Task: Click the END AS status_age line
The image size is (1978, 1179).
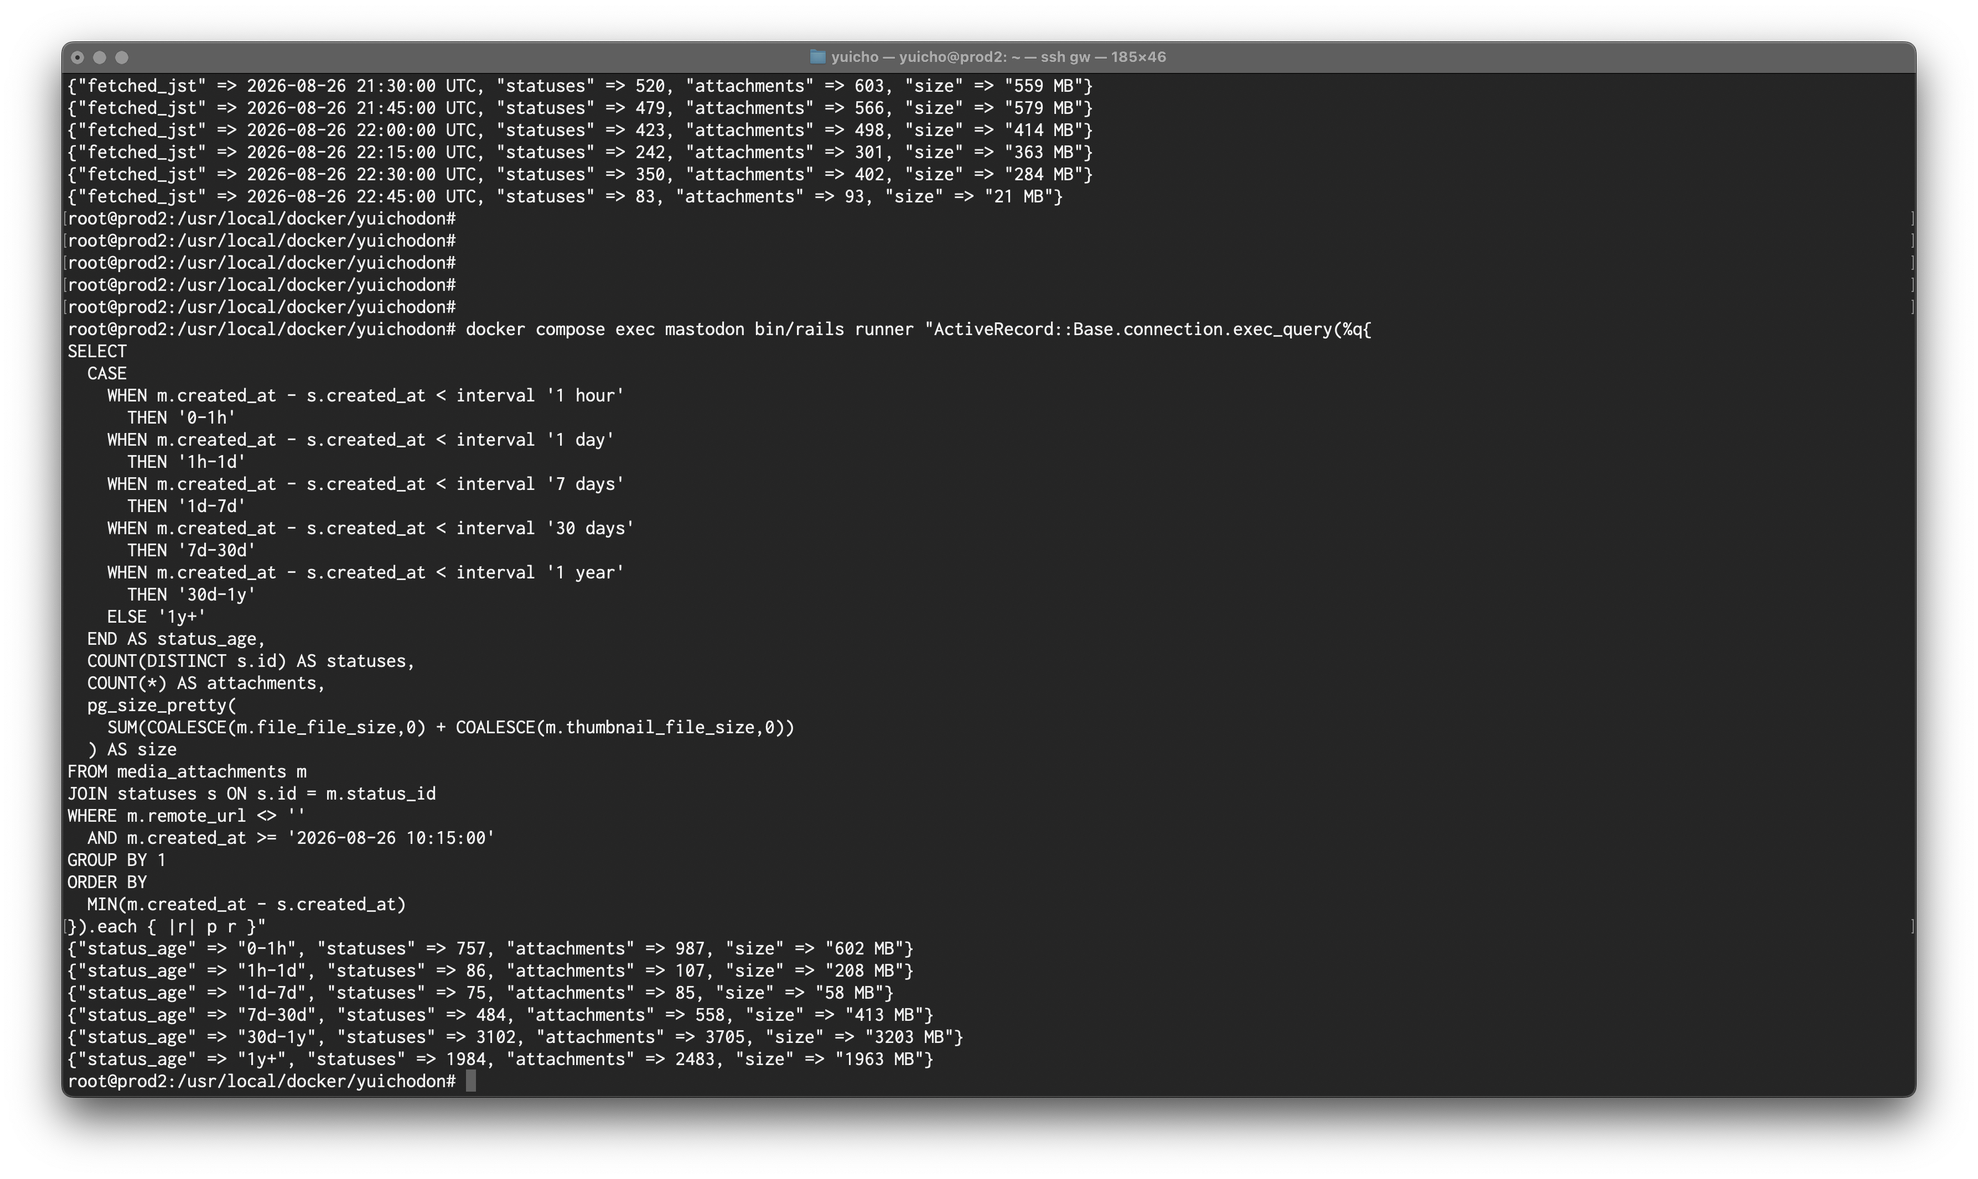Action: pyautogui.click(x=177, y=640)
